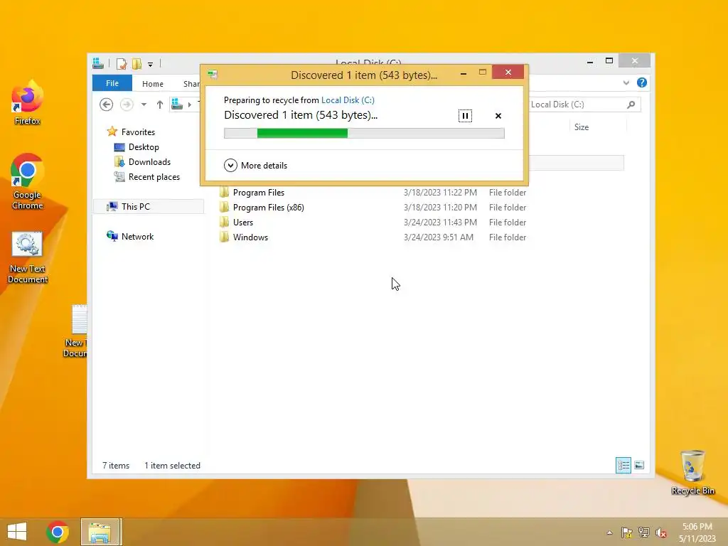
Task: Cancel the recycle operation with the X
Action: tap(498, 116)
